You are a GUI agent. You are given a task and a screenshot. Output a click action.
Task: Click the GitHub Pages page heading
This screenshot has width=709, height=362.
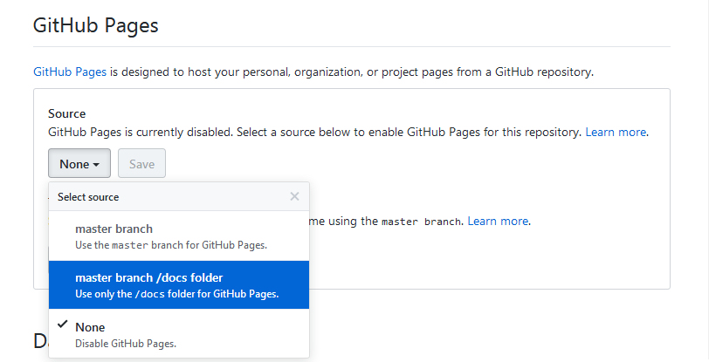coord(96,24)
